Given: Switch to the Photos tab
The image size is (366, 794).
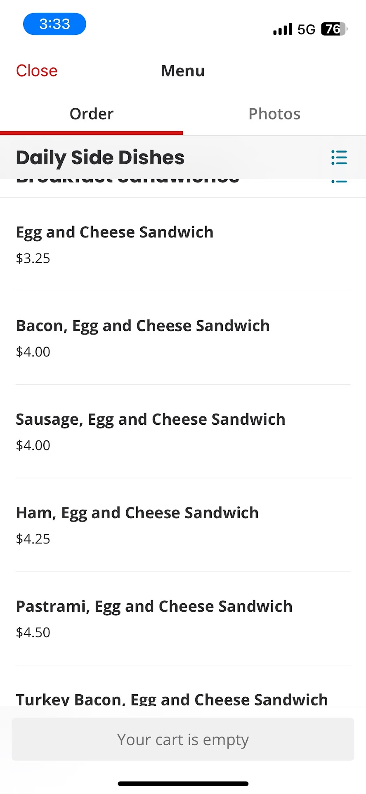Looking at the screenshot, I should (x=274, y=114).
